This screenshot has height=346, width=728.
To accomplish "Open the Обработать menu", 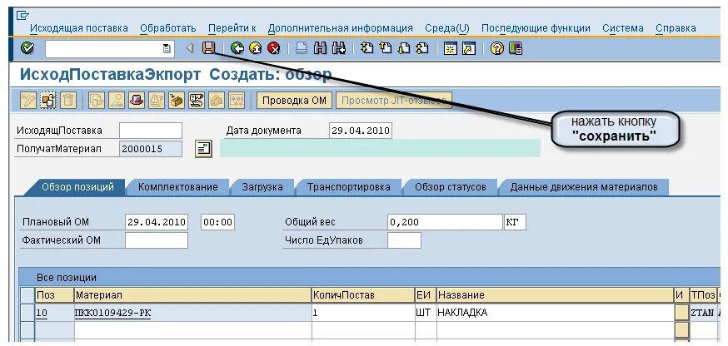I will [x=168, y=28].
